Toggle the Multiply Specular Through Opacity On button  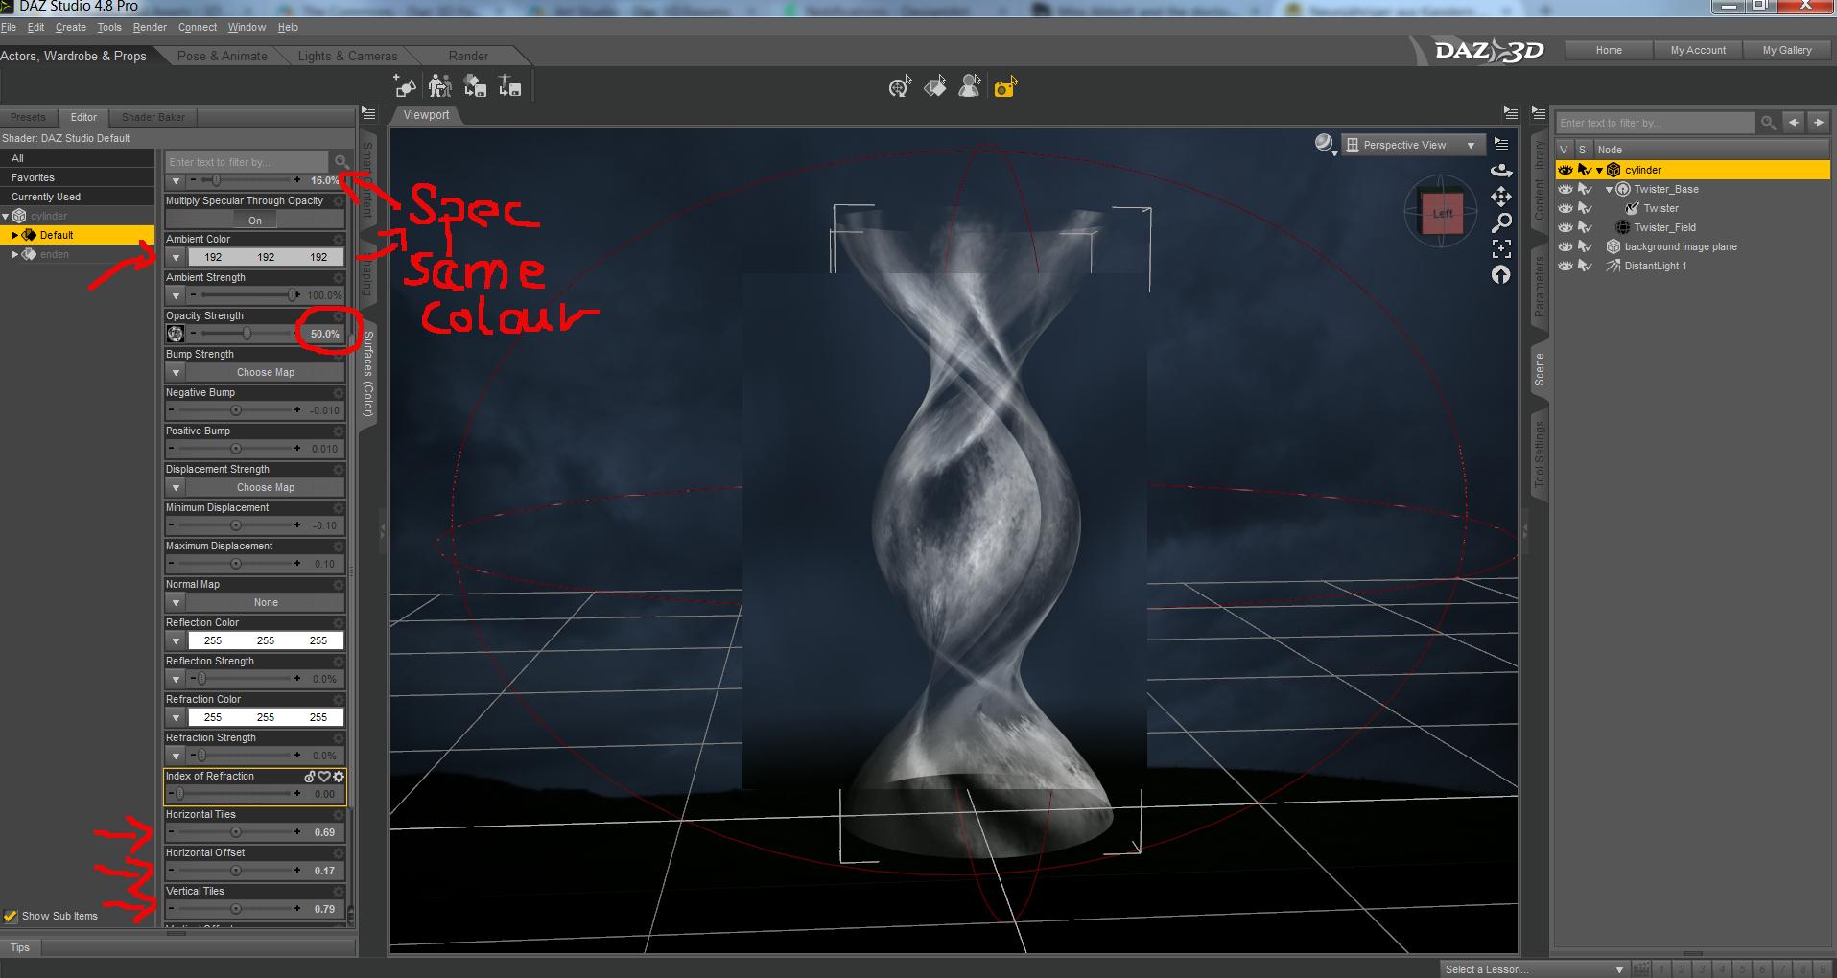click(x=254, y=220)
